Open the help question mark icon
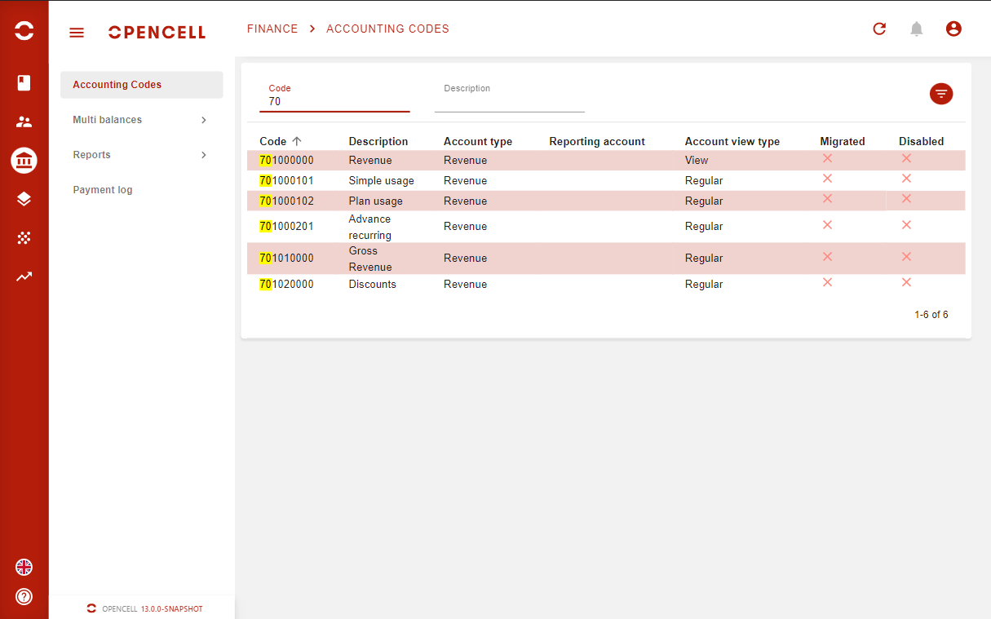This screenshot has width=991, height=619. (24, 597)
